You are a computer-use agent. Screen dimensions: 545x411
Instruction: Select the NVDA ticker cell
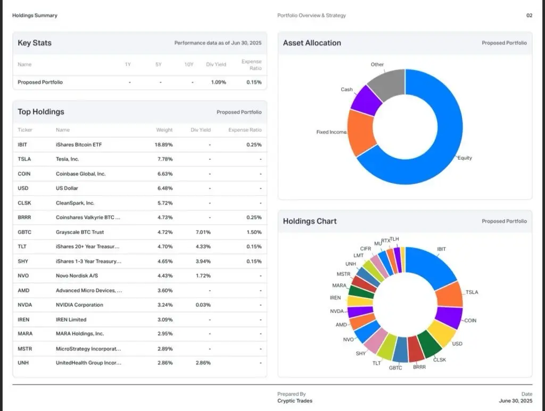(x=24, y=305)
